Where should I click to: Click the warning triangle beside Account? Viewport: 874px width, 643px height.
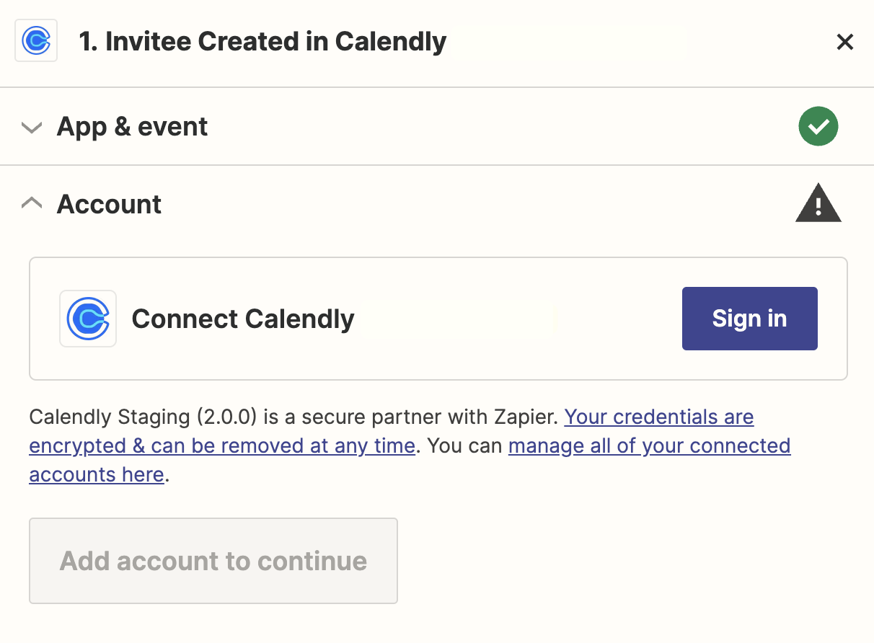(x=818, y=204)
